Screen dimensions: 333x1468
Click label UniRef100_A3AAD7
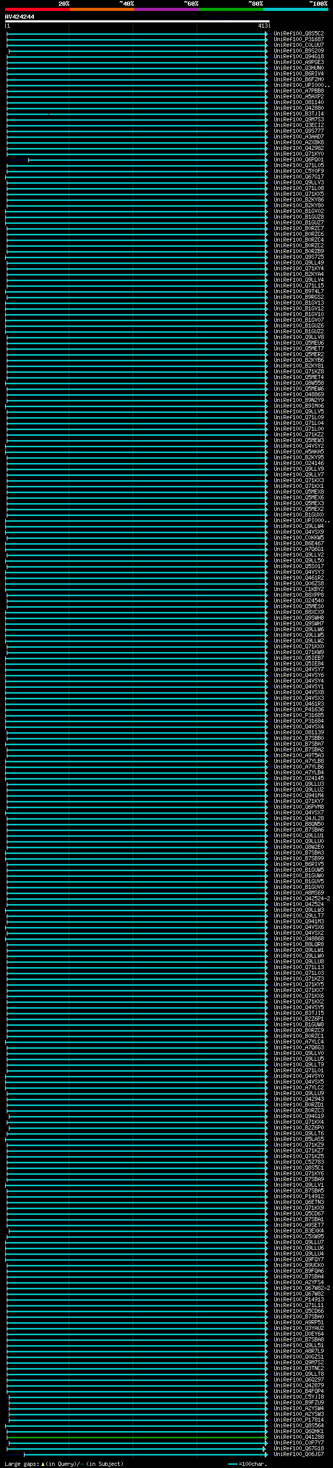[x=299, y=137]
